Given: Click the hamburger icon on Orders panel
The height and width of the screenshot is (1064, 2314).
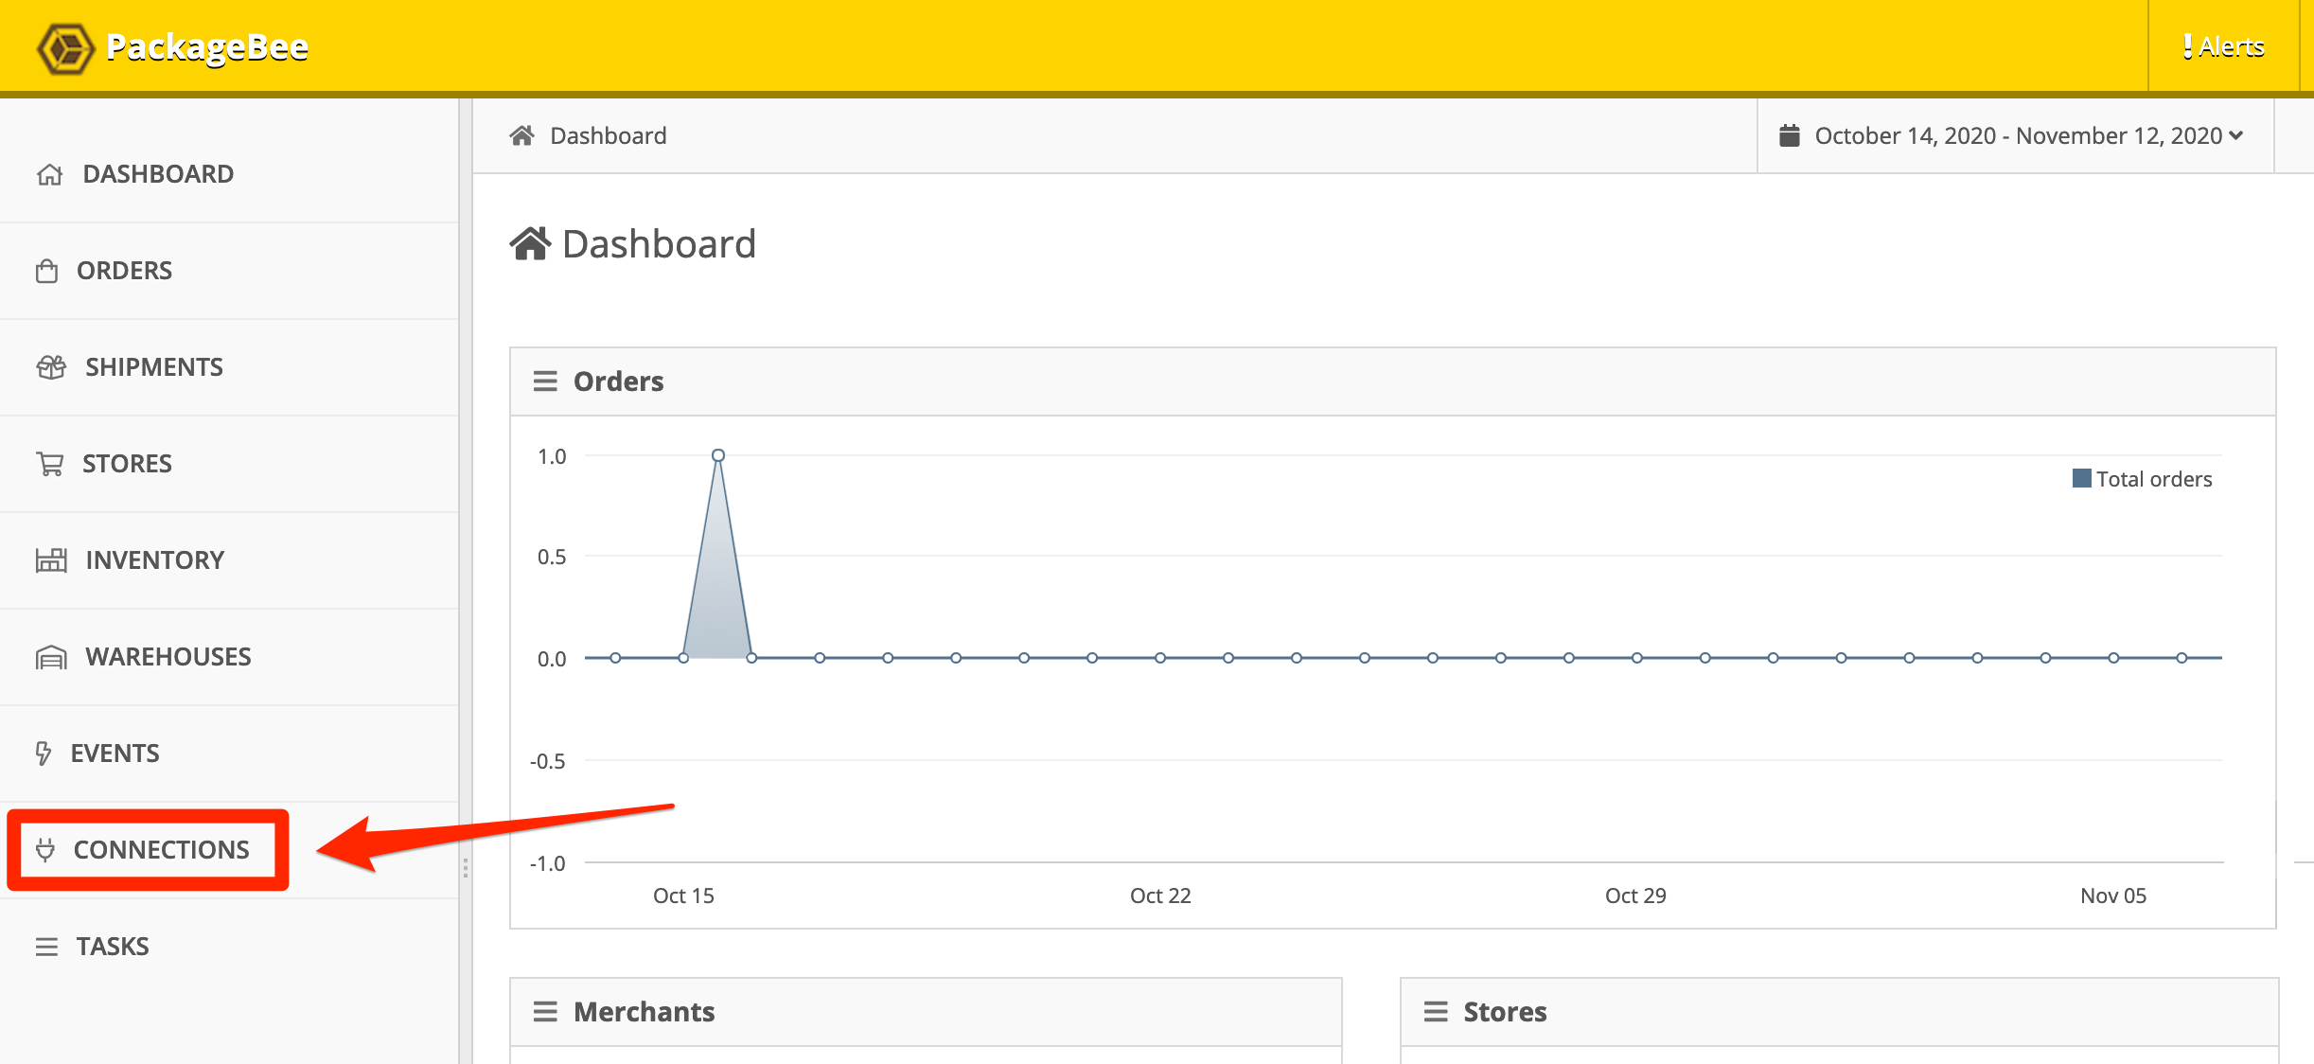Looking at the screenshot, I should coord(545,381).
